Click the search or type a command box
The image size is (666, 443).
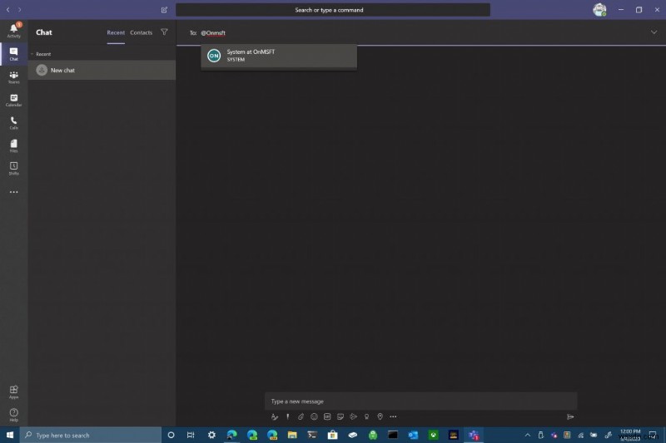(x=332, y=10)
